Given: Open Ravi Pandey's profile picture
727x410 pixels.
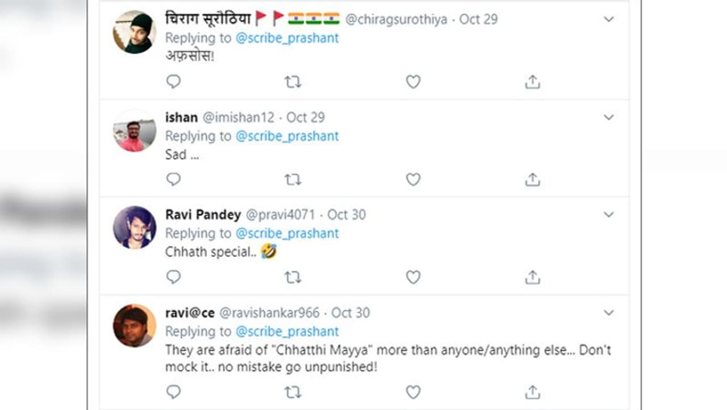Looking at the screenshot, I should pos(135,227).
